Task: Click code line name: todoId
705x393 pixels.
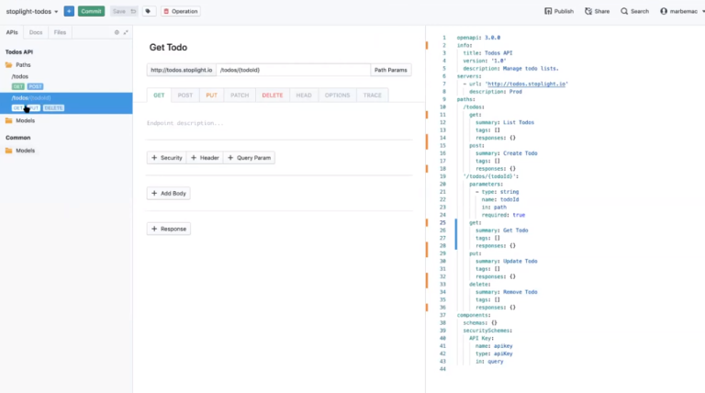Action: (x=500, y=199)
